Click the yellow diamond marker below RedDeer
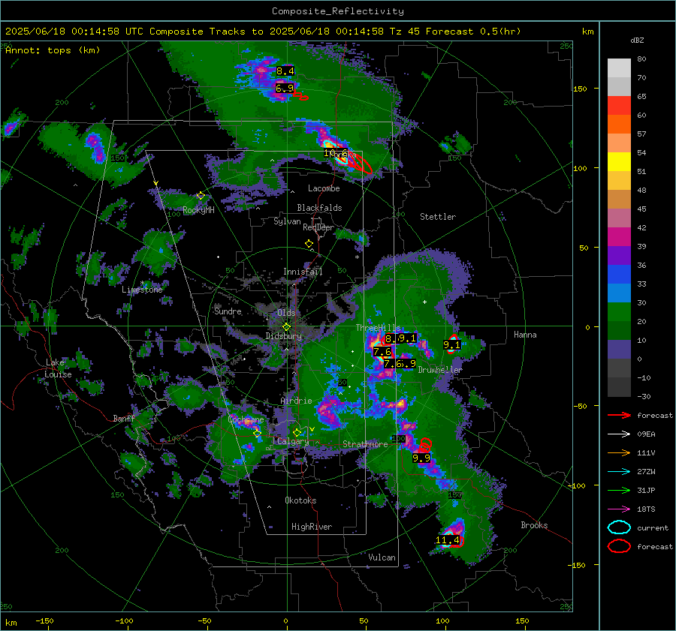Viewport: 676px width, 631px height. [309, 244]
